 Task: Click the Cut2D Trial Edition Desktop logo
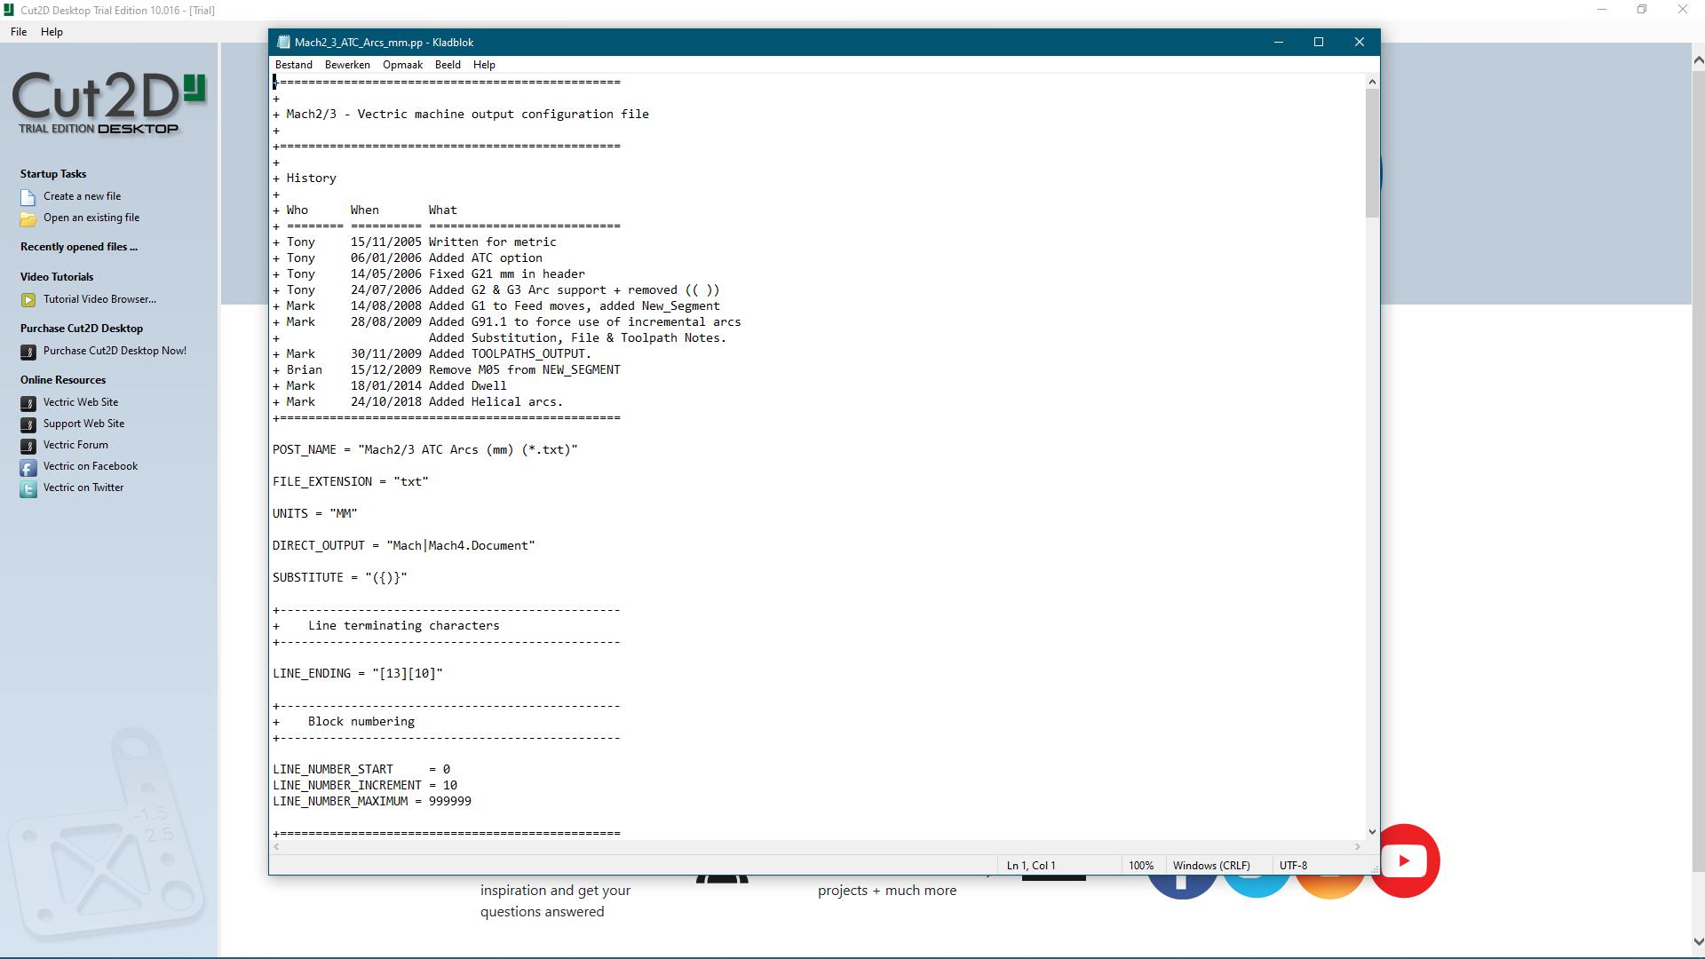coord(108,103)
